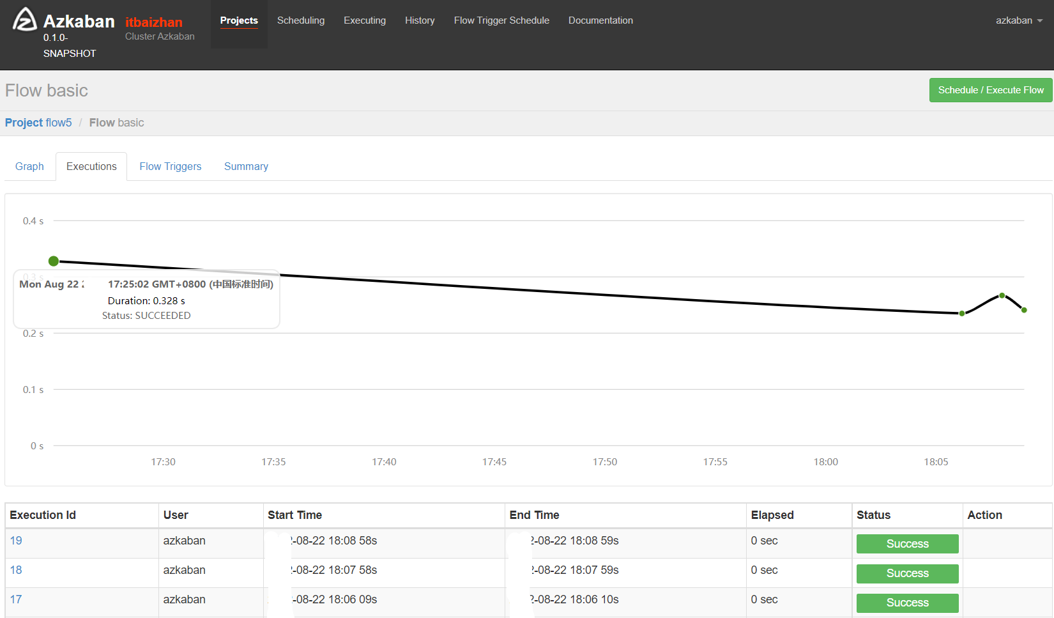Click Success status for execution 17

click(x=907, y=603)
